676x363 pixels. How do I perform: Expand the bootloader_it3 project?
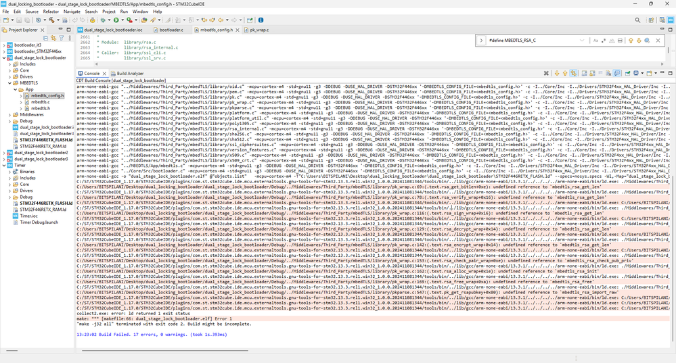pos(4,45)
